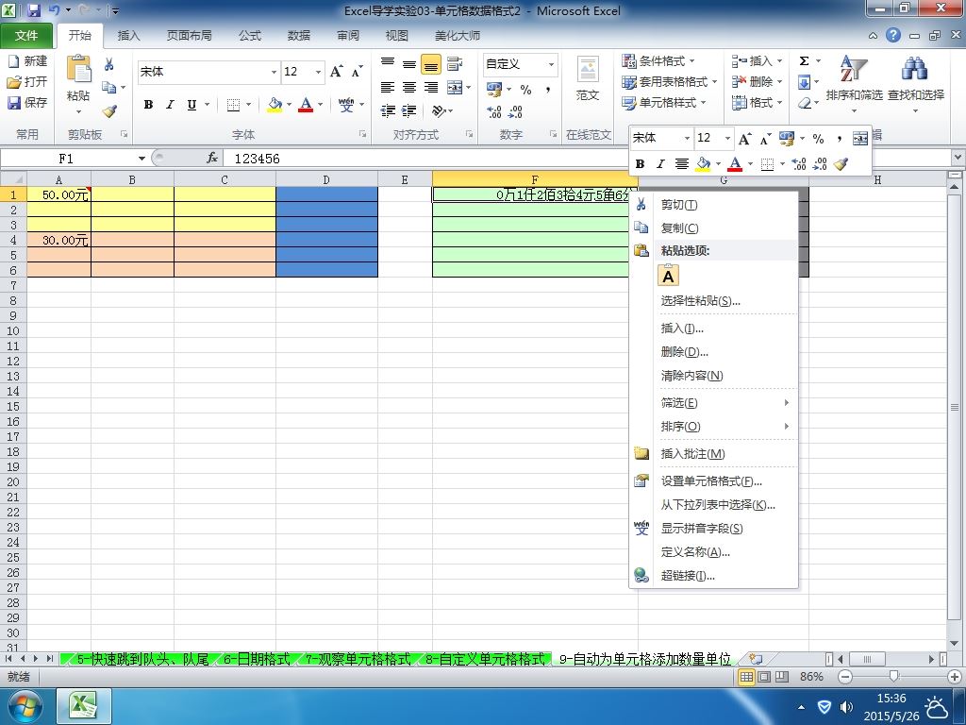The width and height of the screenshot is (966, 725).
Task: Click volume speaker icon in system tray
Action: pyautogui.click(x=846, y=707)
